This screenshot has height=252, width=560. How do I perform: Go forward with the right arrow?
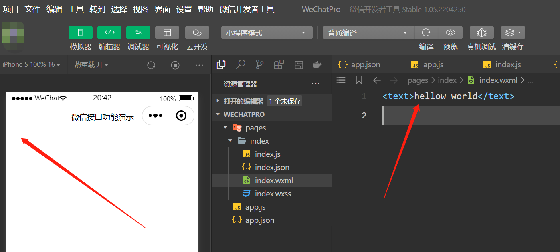point(394,80)
